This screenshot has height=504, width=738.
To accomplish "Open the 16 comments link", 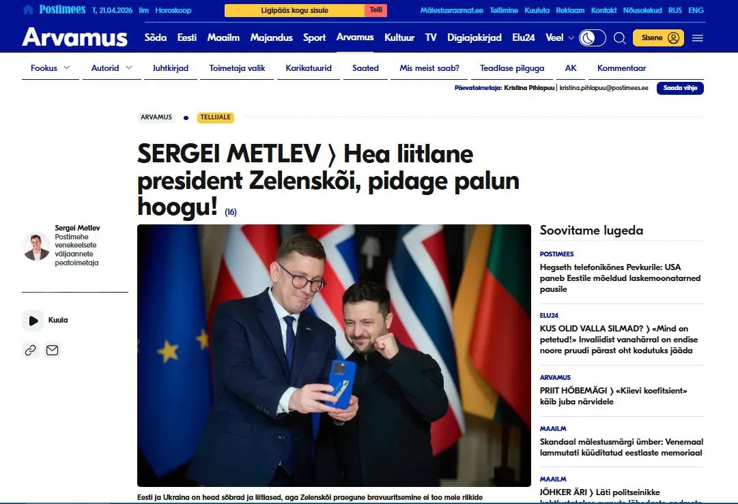I will point(231,212).
